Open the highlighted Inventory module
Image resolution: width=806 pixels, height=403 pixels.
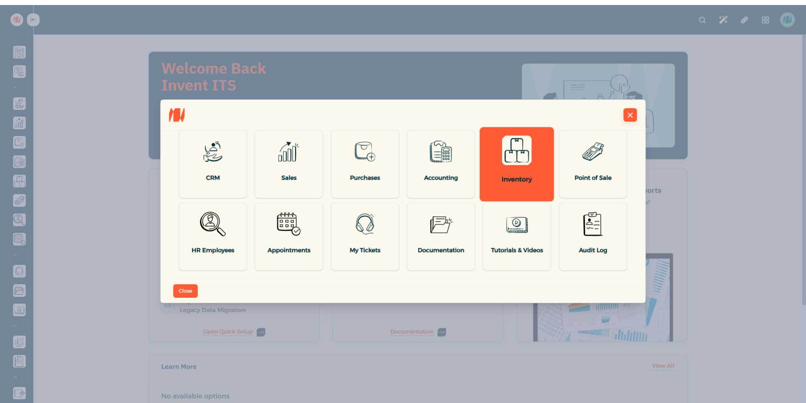(x=517, y=164)
